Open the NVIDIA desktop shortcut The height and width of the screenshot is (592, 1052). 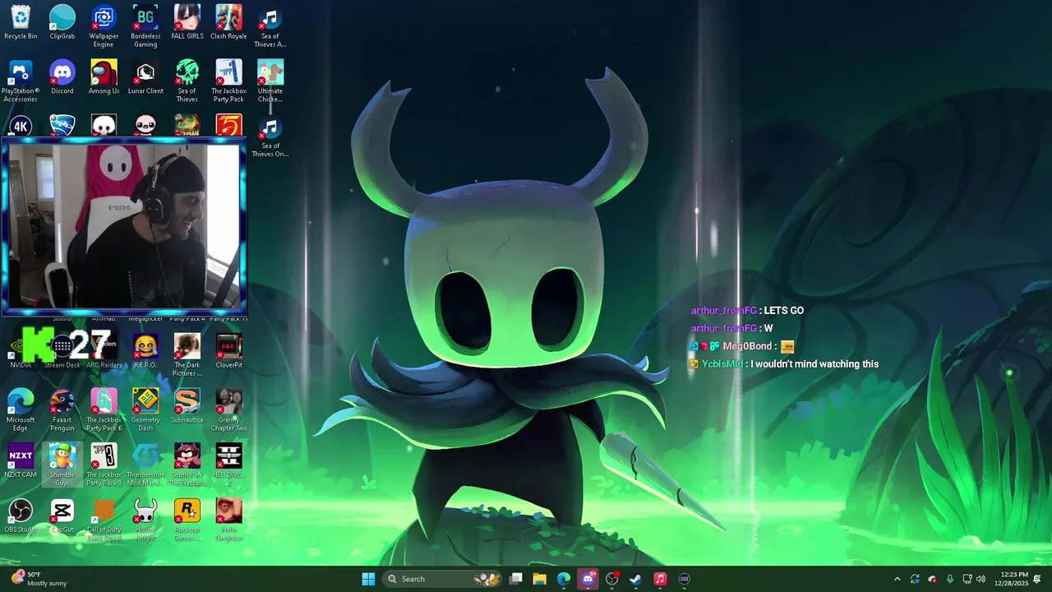21,351
